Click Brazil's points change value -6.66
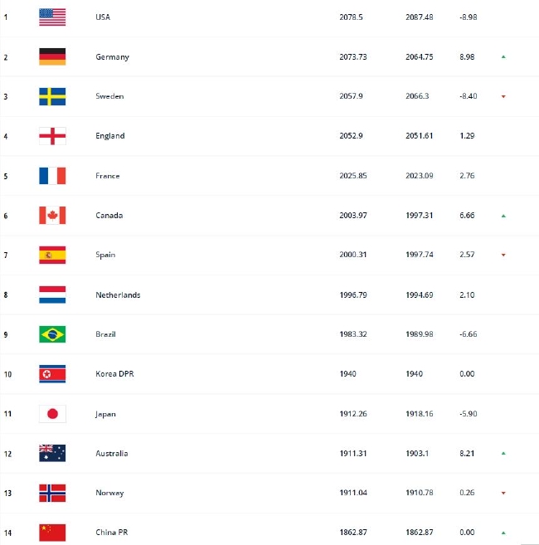This screenshot has width=539, height=545. pyautogui.click(x=468, y=334)
